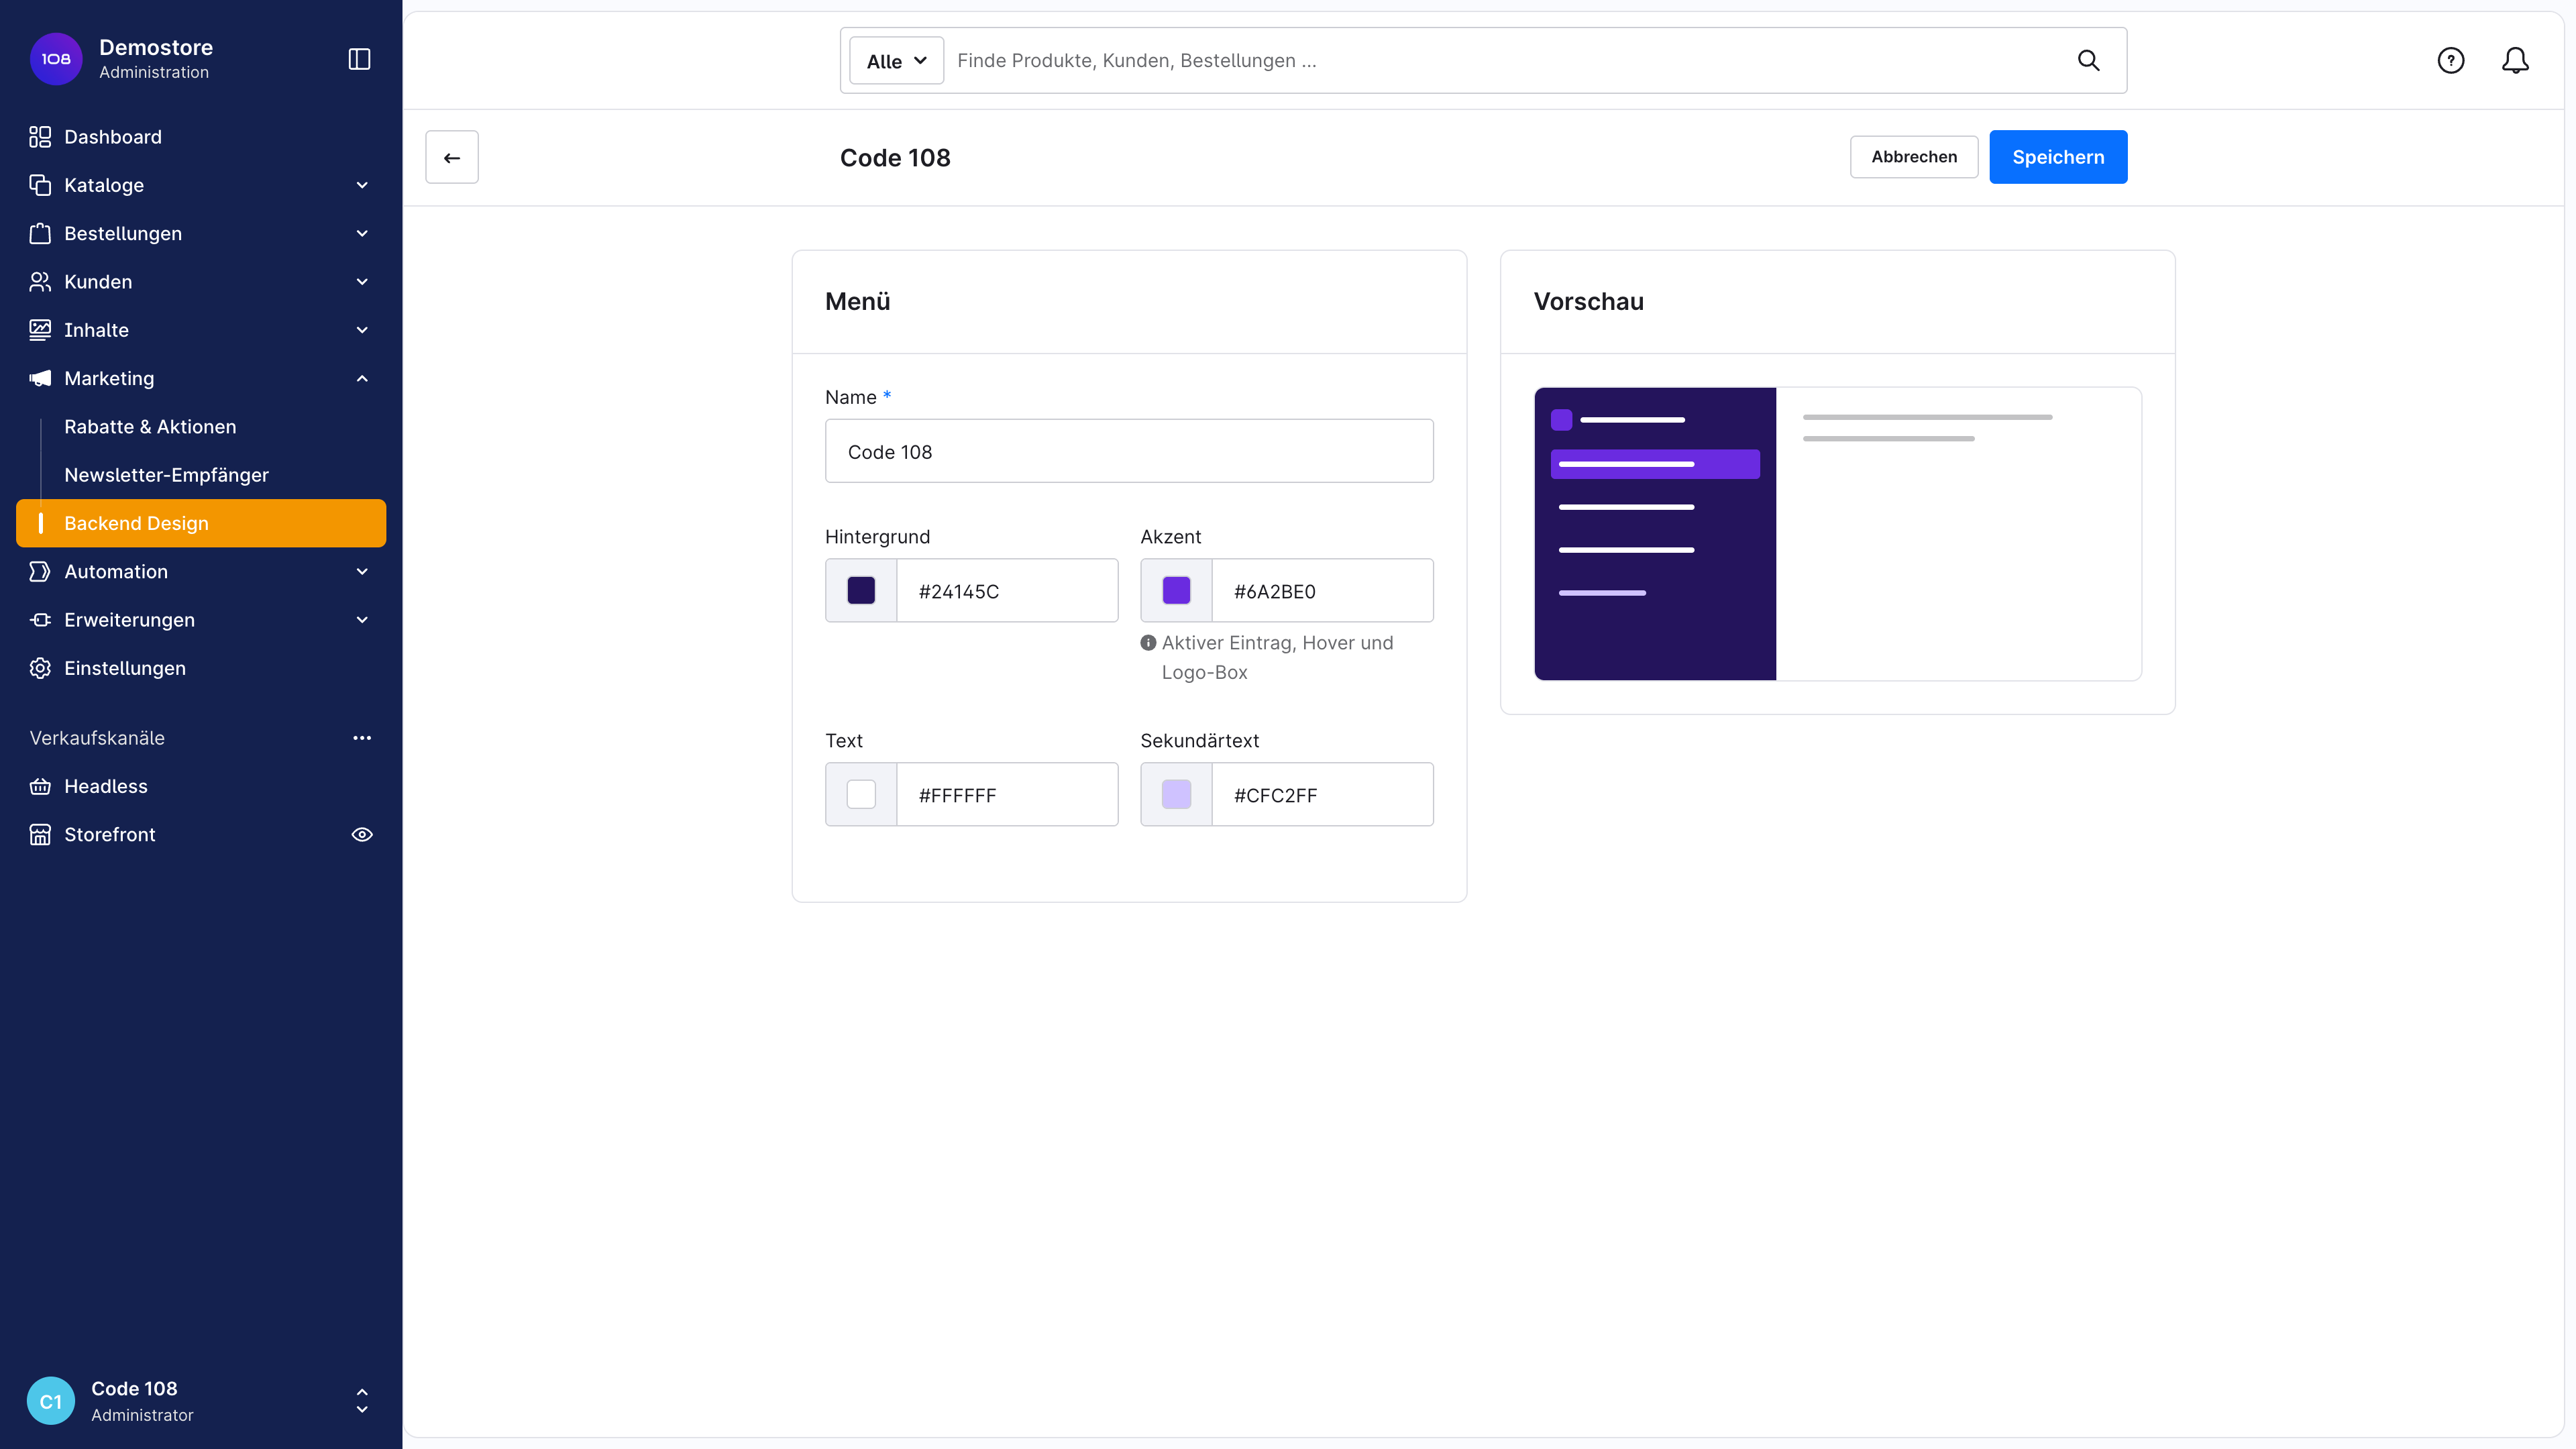Click the Speichern button
Viewport: 2576px width, 1449px height.
(x=2058, y=157)
